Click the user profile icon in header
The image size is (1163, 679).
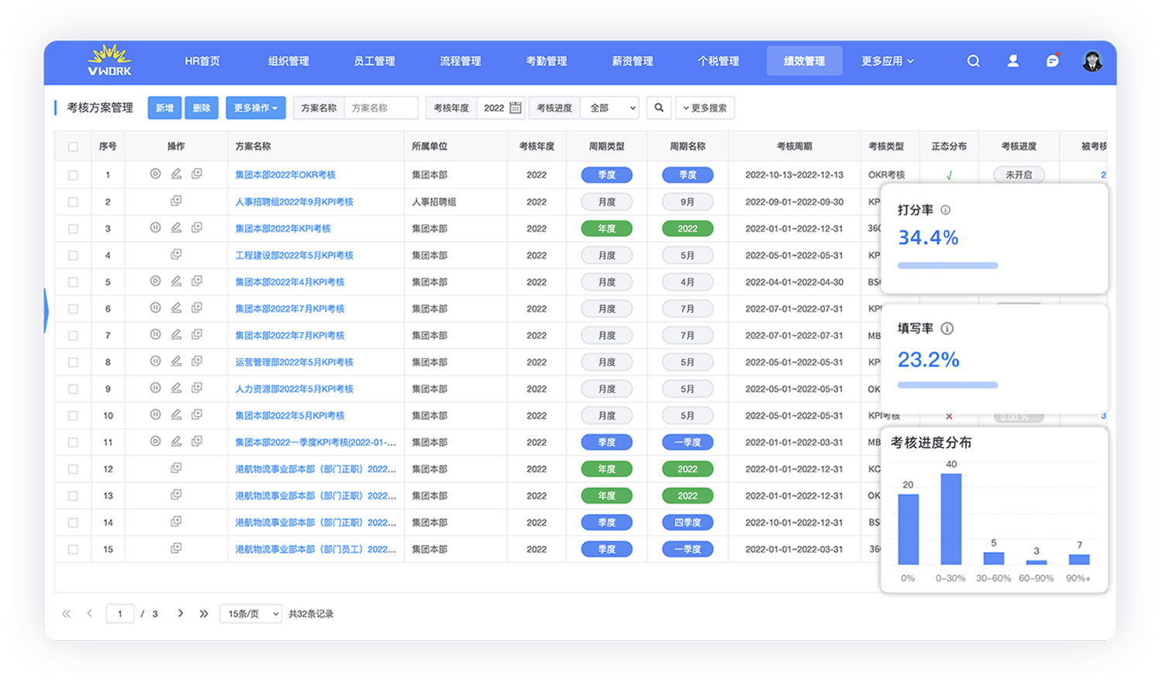pos(1013,61)
